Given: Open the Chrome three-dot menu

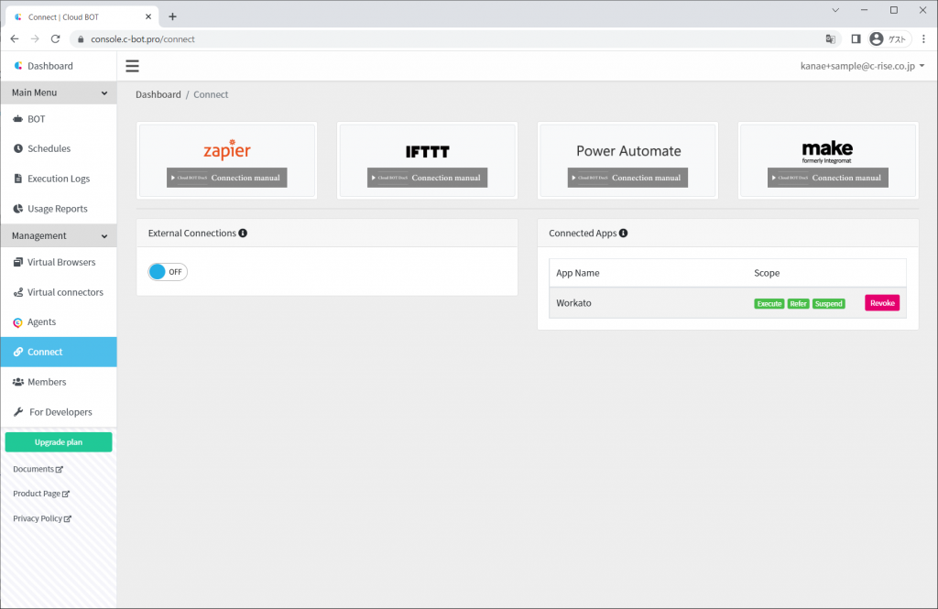Looking at the screenshot, I should tap(923, 38).
